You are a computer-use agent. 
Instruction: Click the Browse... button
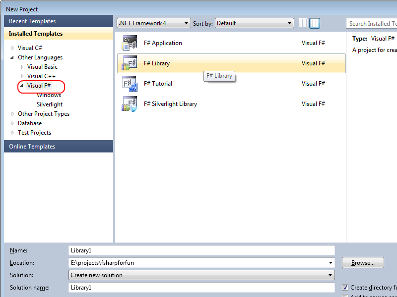pos(363,263)
